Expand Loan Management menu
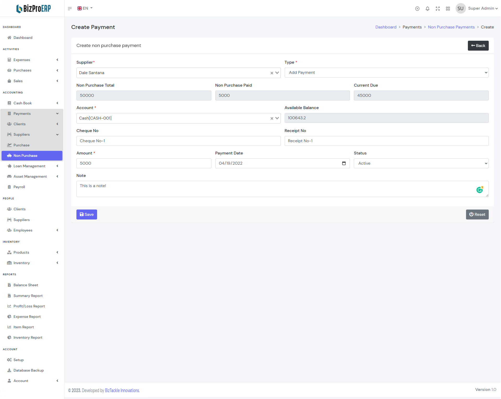 point(32,166)
